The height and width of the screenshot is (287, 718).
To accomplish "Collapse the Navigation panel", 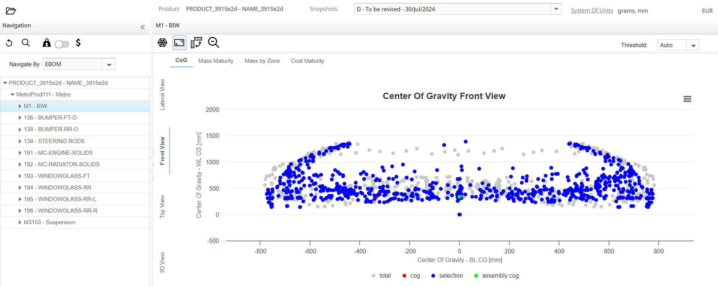I will coord(143,27).
